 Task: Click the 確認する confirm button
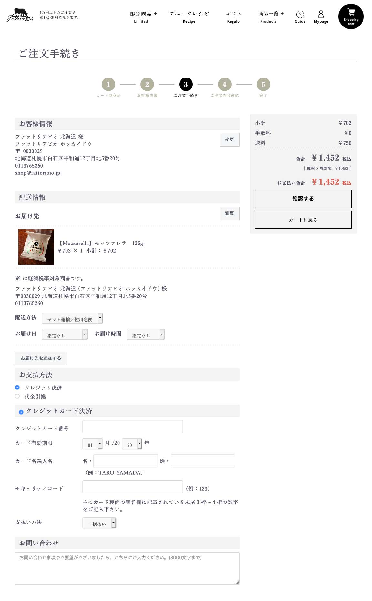pos(303,199)
